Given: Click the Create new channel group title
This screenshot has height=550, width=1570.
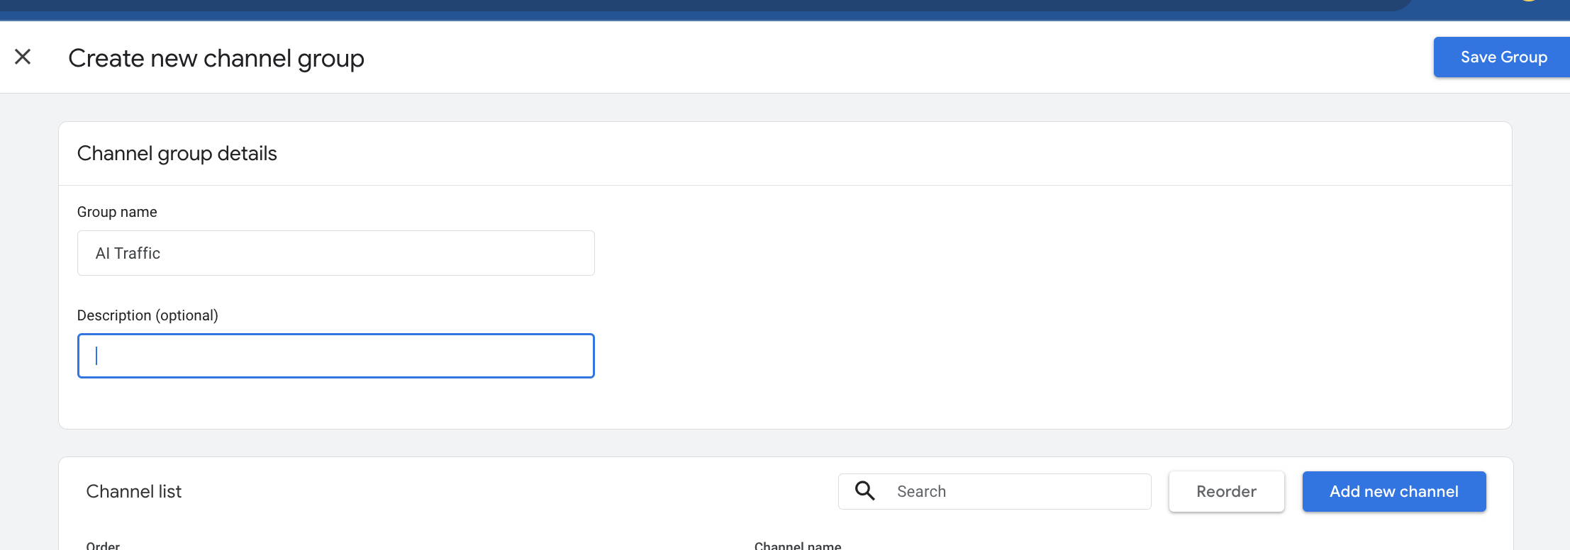Looking at the screenshot, I should 216,58.
